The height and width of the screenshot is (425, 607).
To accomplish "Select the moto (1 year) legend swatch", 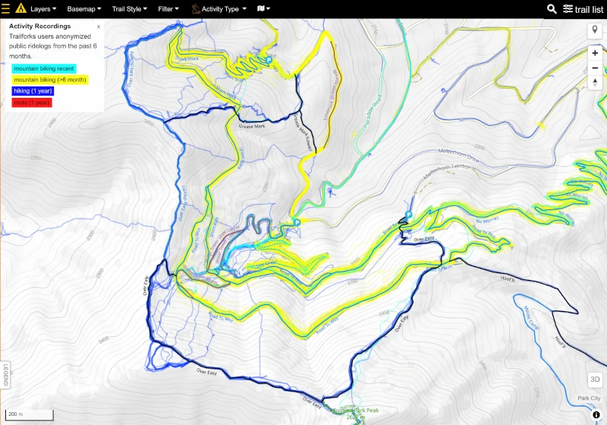I will 32,102.
